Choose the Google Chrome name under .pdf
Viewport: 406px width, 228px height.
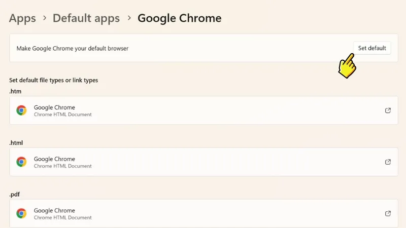54,210
